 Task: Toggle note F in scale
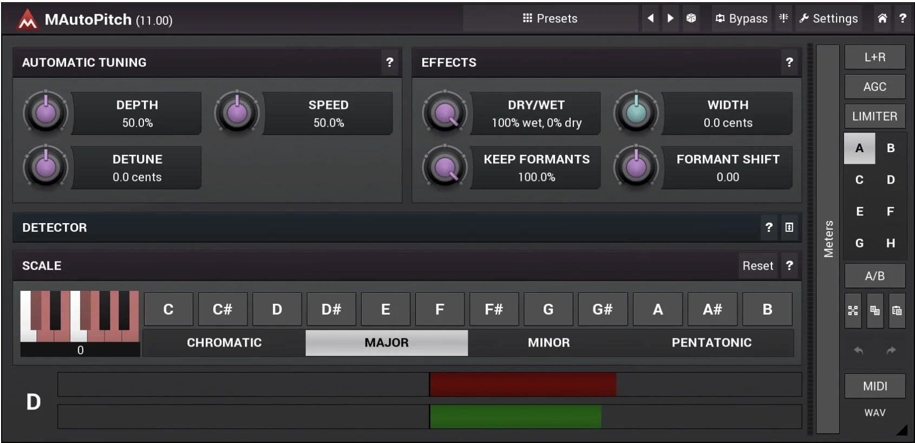click(x=440, y=310)
